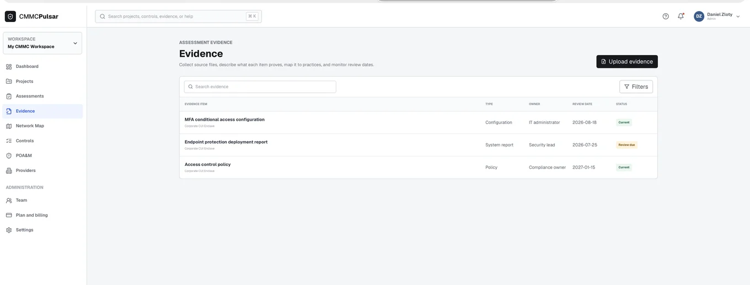
Task: Click the Controls checklist icon in sidebar
Action: (9, 141)
